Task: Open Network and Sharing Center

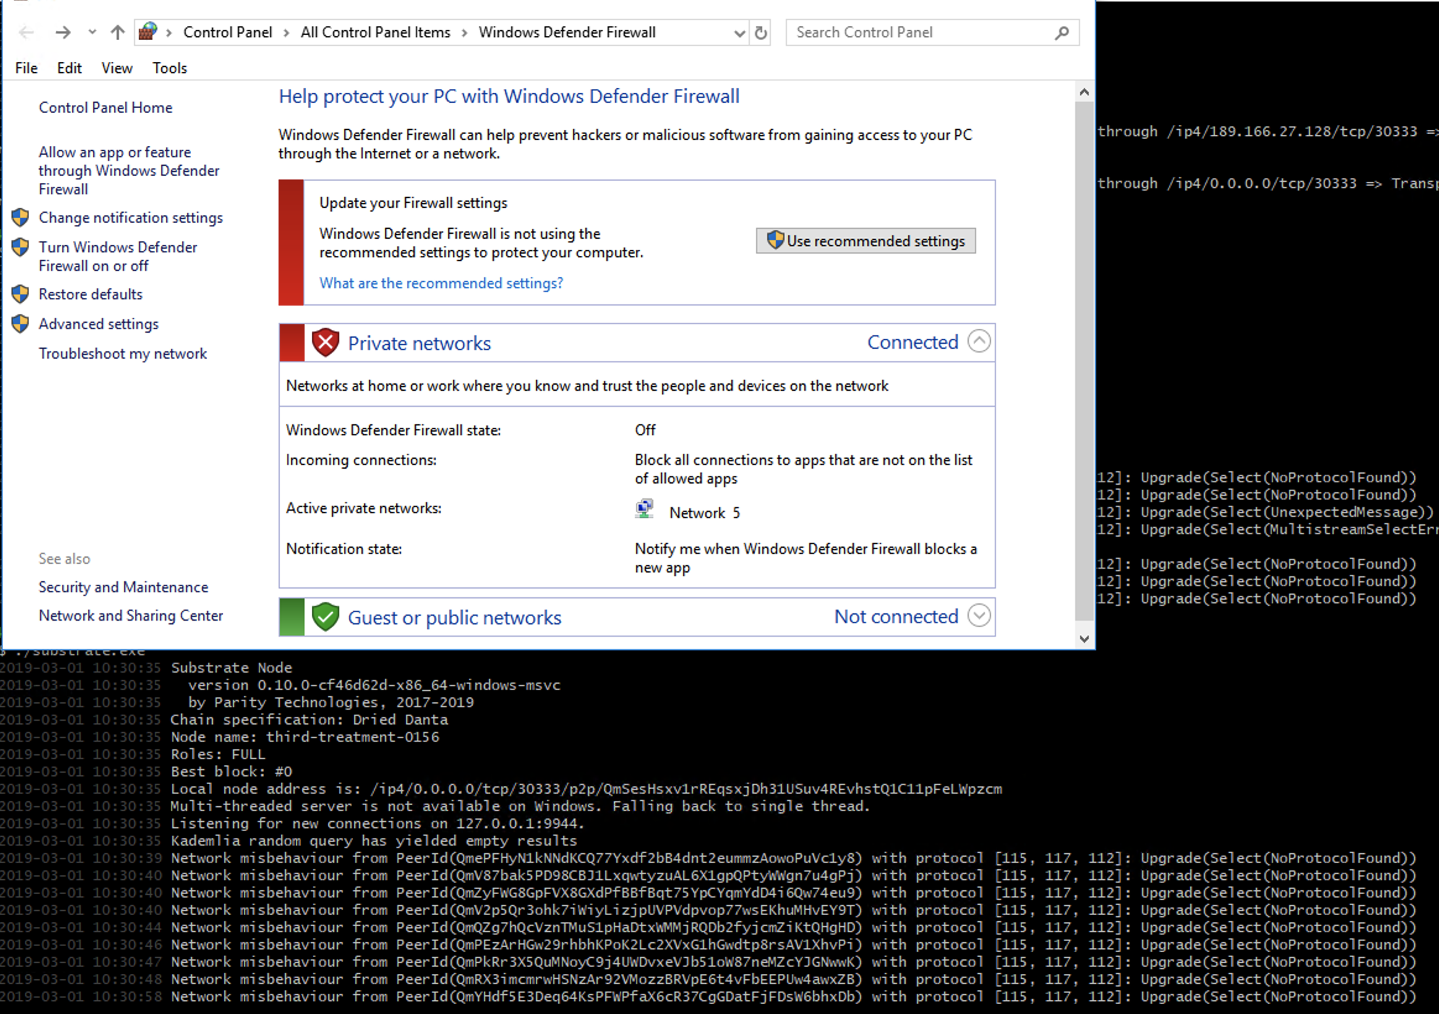Action: 131,615
